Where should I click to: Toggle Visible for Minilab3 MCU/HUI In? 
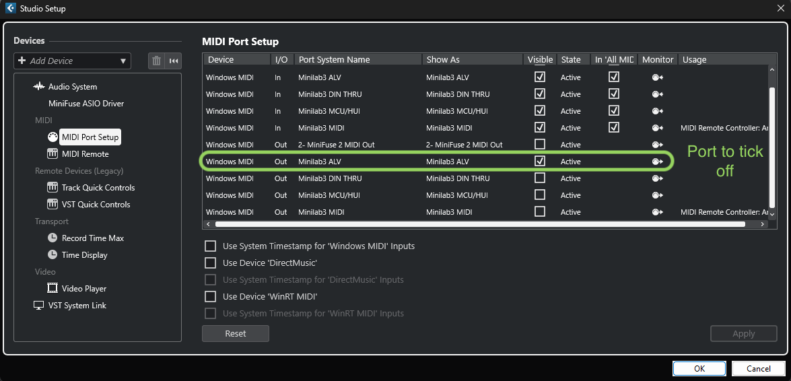click(x=540, y=110)
